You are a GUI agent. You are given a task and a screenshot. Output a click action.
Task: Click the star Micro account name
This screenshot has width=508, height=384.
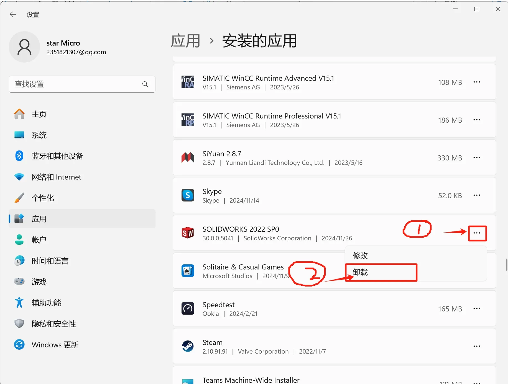coord(63,43)
